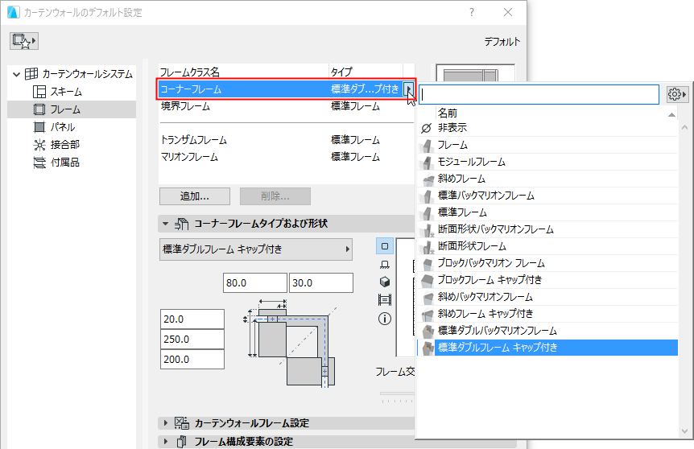Collapse the コーナーフレームタイプおよび形状 panel
Image resolution: width=694 pixels, height=449 pixels.
pyautogui.click(x=166, y=224)
